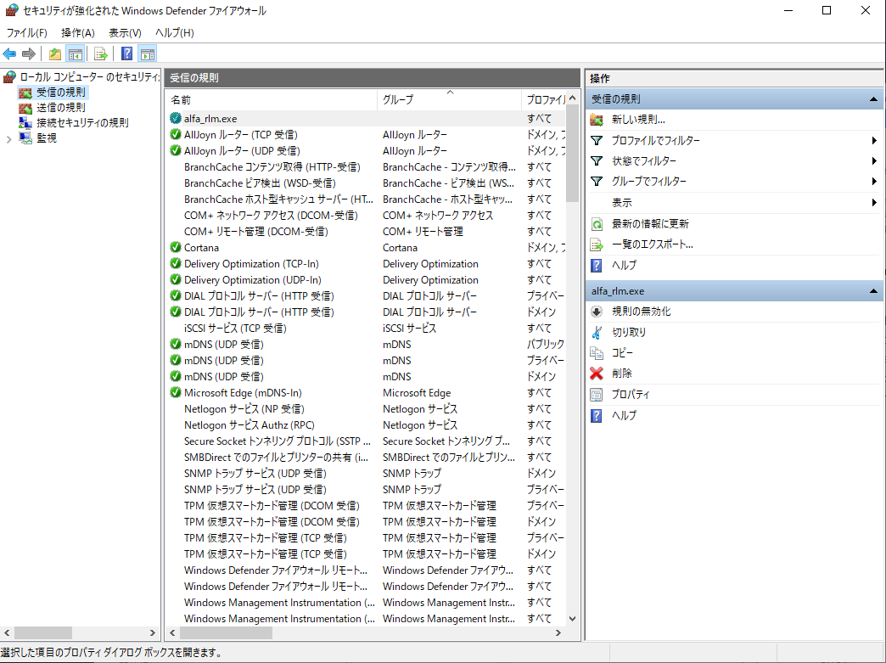
Task: Select the SMBDirect でのファイルとプリンターの共有 rule
Action: click(367, 458)
